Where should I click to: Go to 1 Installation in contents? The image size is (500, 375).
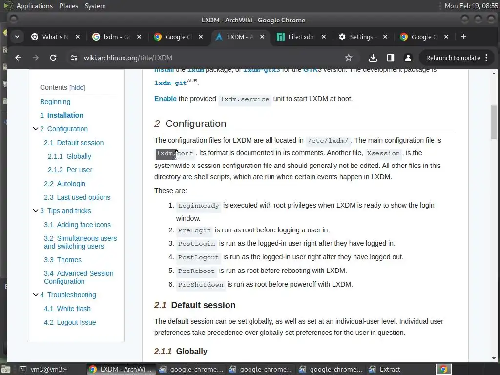tap(62, 115)
